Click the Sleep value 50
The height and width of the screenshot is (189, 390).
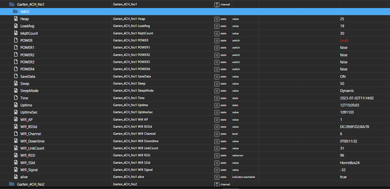(x=342, y=84)
